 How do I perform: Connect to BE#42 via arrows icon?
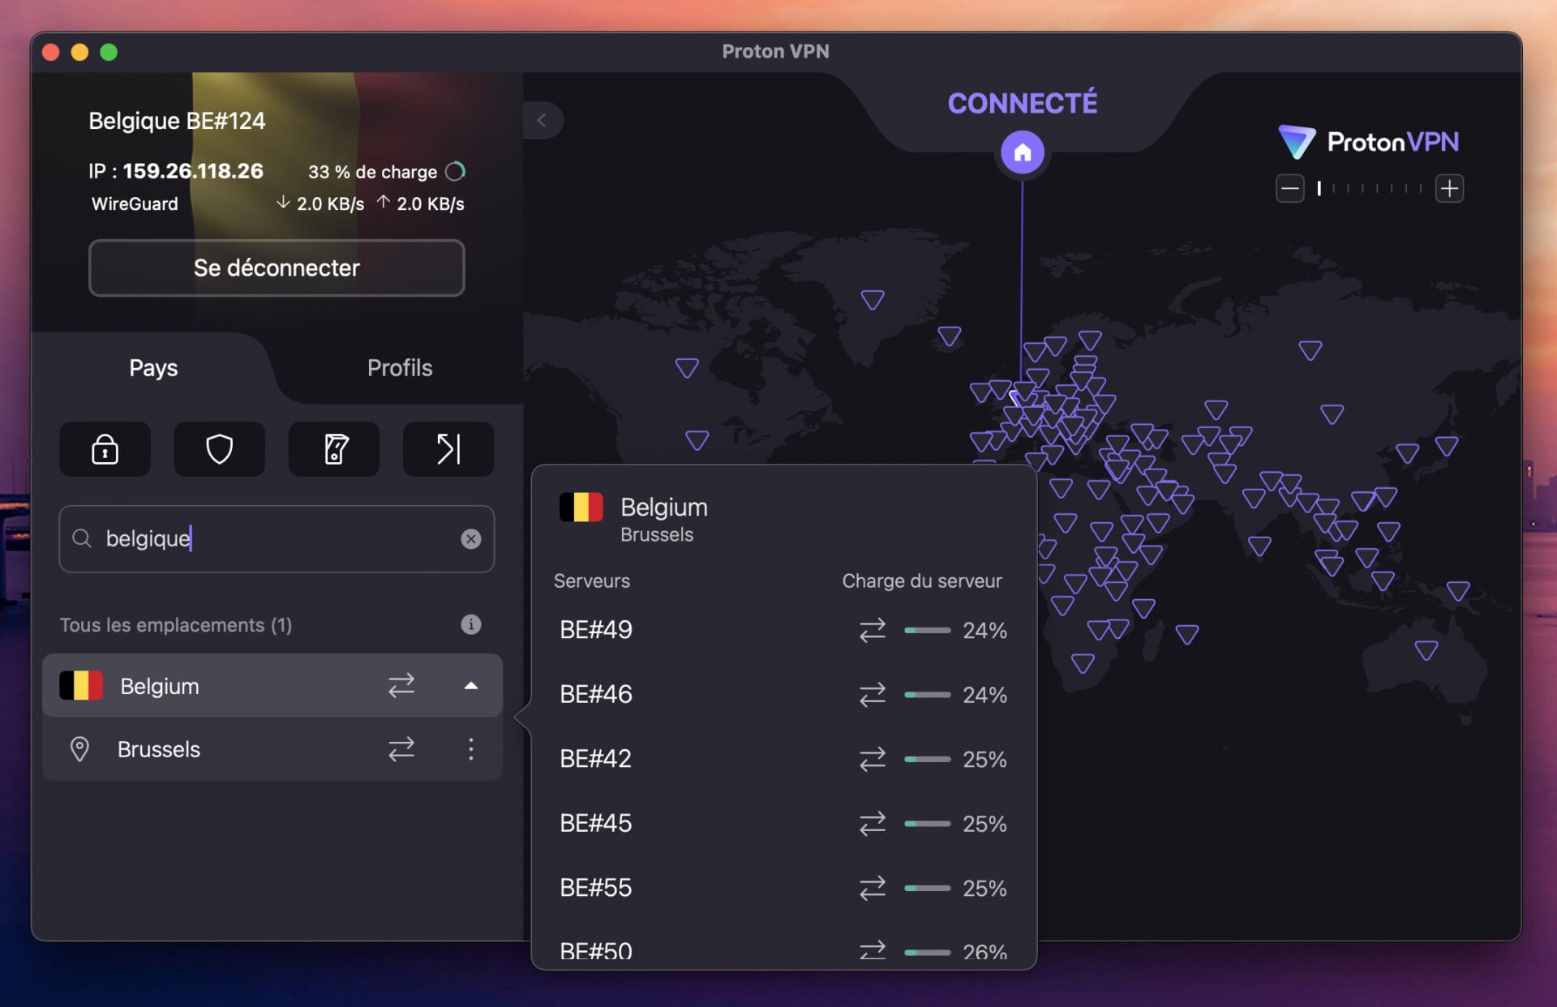(873, 759)
